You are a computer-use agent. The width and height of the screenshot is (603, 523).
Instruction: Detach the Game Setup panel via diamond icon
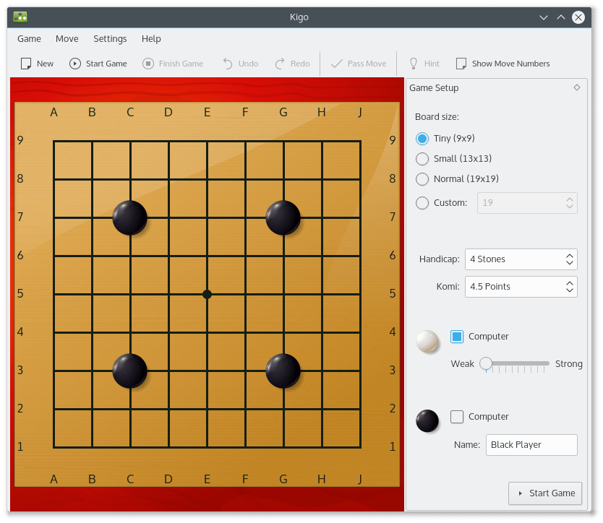click(x=577, y=87)
